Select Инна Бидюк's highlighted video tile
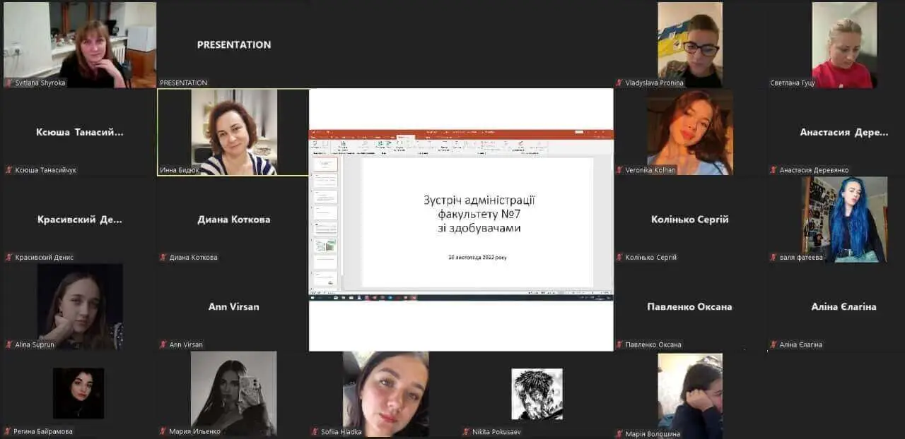Screen dimensions: 905x439 [x=233, y=132]
